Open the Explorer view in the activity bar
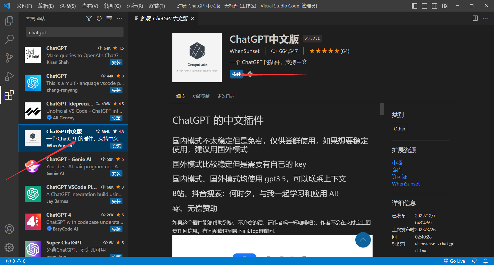Viewport: 494px width, 265px height. [9, 21]
